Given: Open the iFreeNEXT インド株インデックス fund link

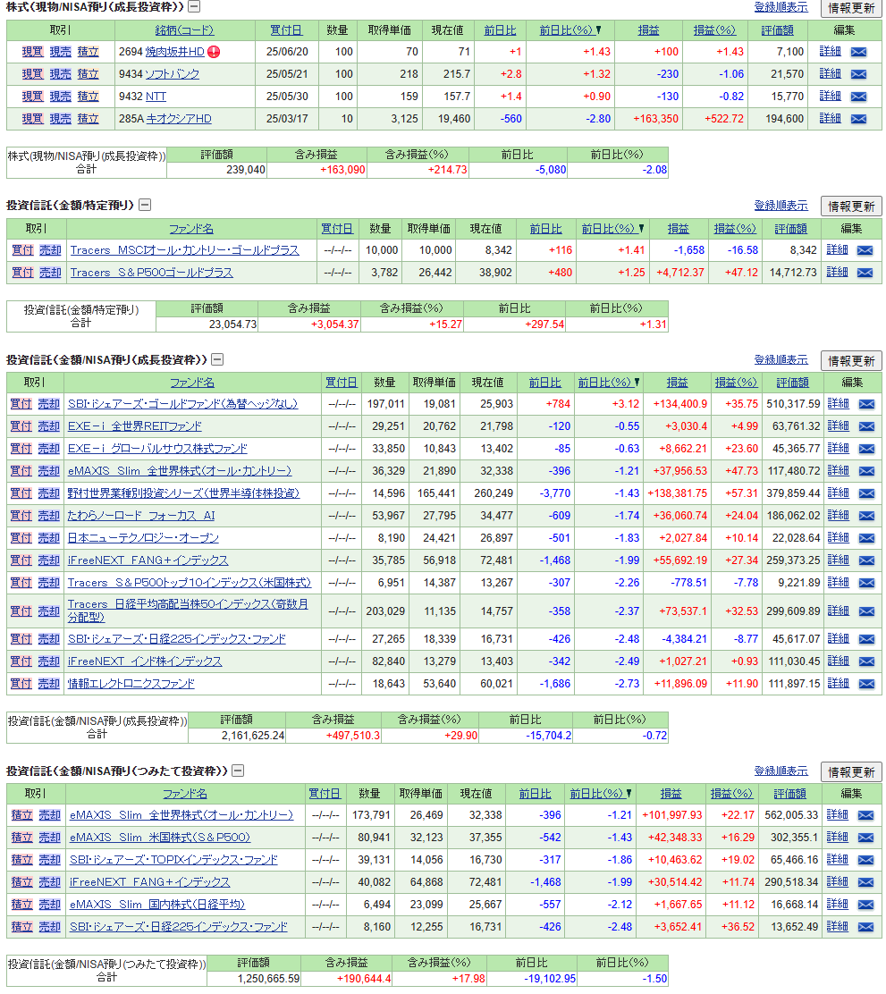Looking at the screenshot, I should click(x=145, y=661).
